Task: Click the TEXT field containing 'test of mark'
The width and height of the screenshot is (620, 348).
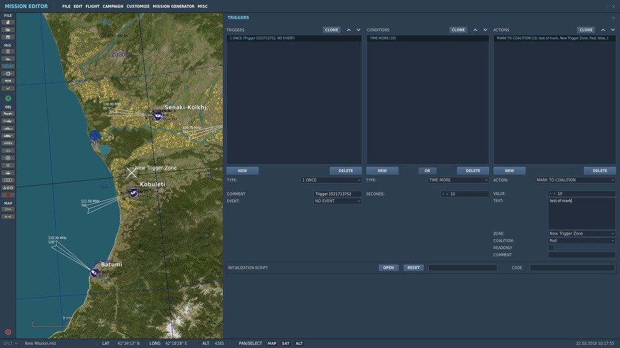Action: [582, 213]
